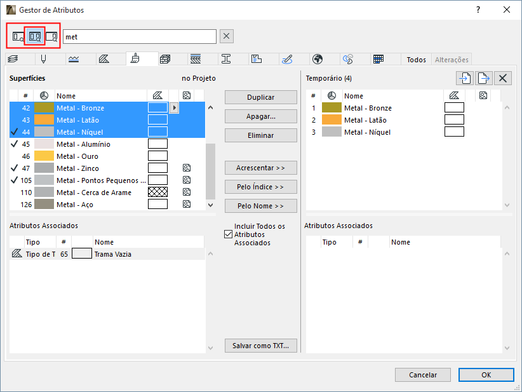
Task: Clear the search field with X button
Action: point(227,36)
